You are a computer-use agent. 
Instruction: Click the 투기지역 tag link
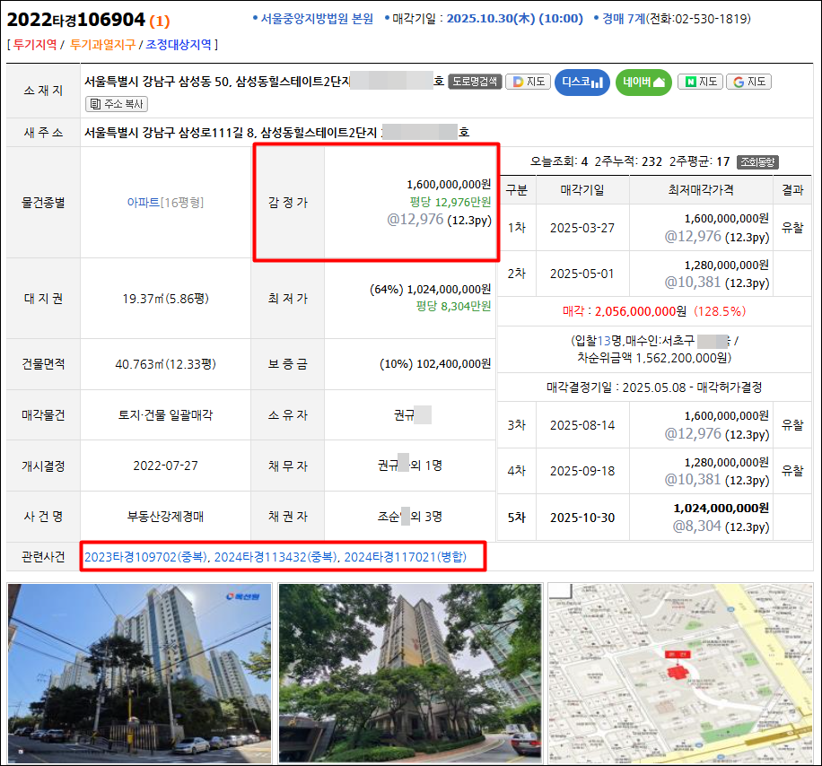pyautogui.click(x=35, y=44)
